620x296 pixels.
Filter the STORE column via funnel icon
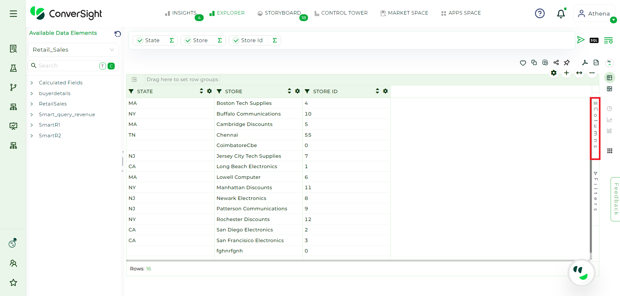coord(219,91)
